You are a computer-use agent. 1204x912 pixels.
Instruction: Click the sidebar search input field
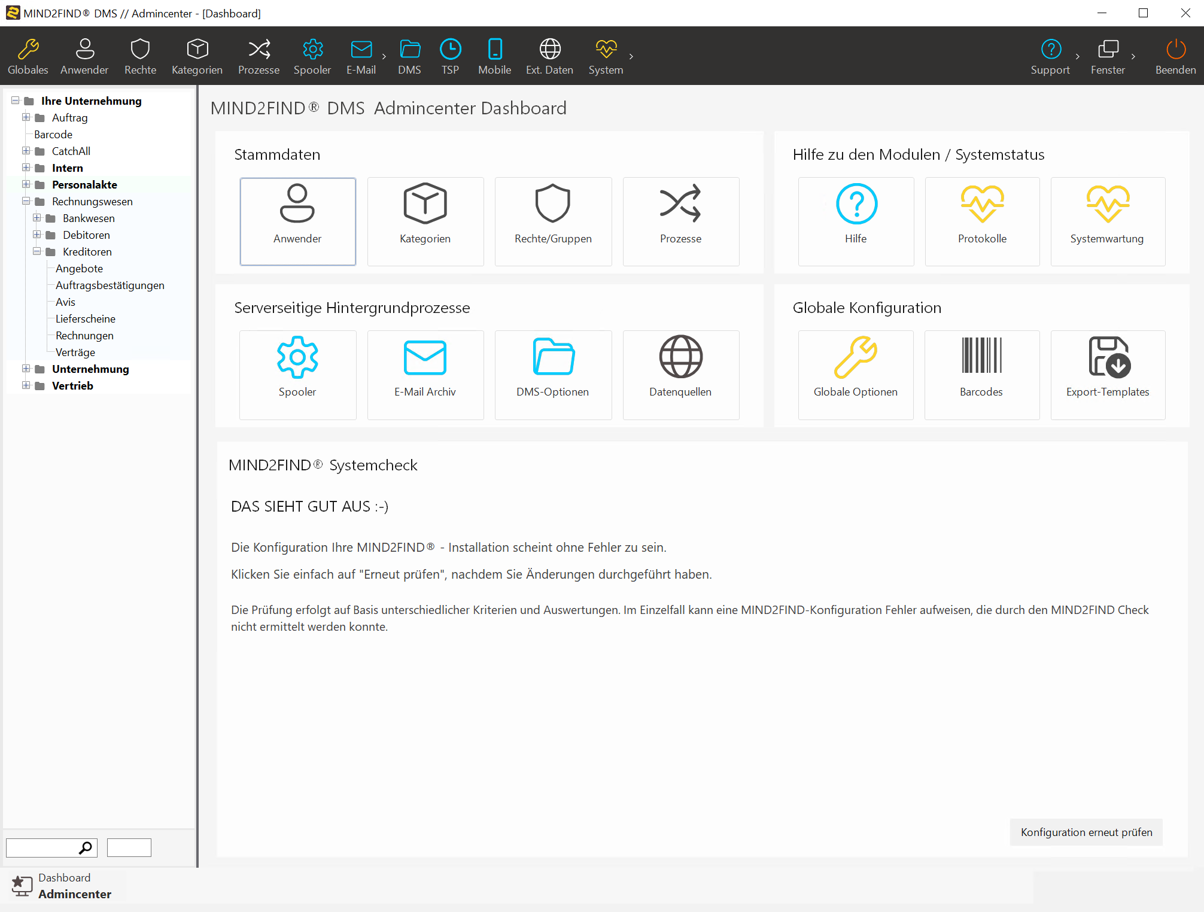pos(51,847)
